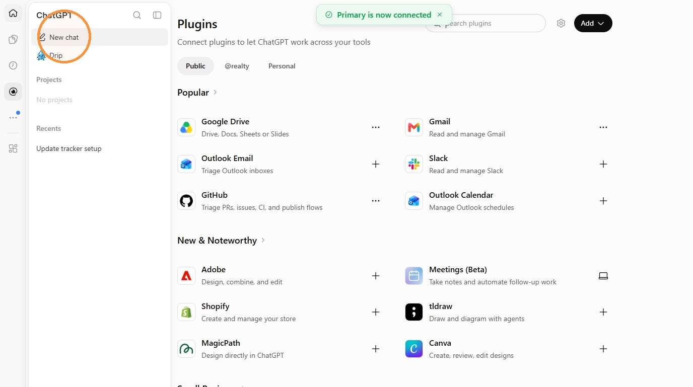Open GitHub more options ellipsis
The width and height of the screenshot is (693, 387).
coord(376,201)
